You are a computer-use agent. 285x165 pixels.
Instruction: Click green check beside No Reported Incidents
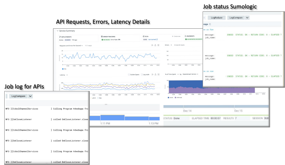[x=186, y=39]
